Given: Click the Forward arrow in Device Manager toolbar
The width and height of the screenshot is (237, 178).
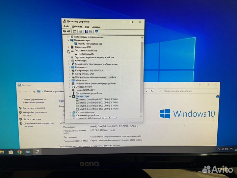Looking at the screenshot, I should (x=69, y=31).
